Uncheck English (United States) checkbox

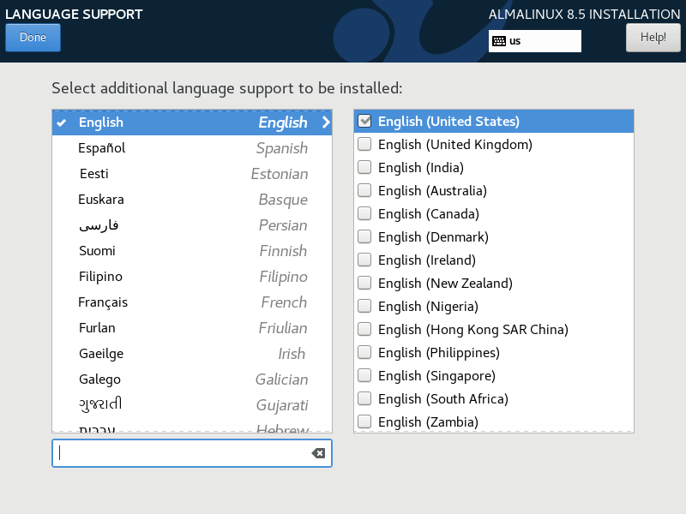point(364,121)
